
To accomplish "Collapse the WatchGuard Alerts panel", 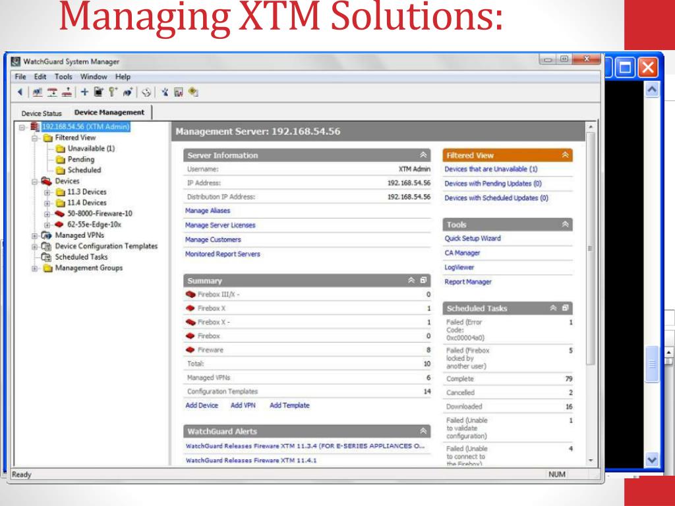I will click(423, 431).
